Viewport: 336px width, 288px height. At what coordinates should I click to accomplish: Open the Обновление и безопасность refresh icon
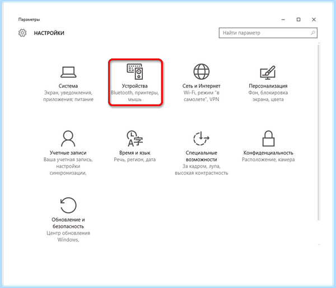point(68,205)
